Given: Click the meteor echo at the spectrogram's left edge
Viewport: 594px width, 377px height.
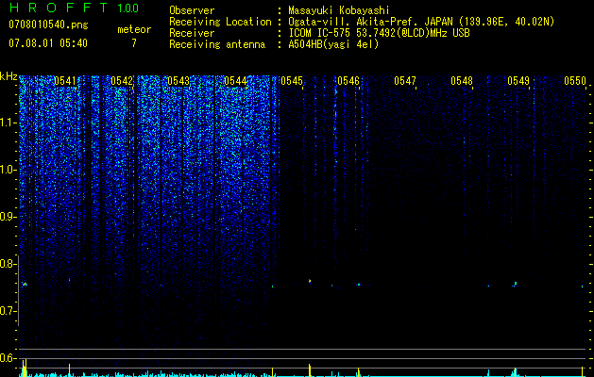Looking at the screenshot, I should pos(25,284).
